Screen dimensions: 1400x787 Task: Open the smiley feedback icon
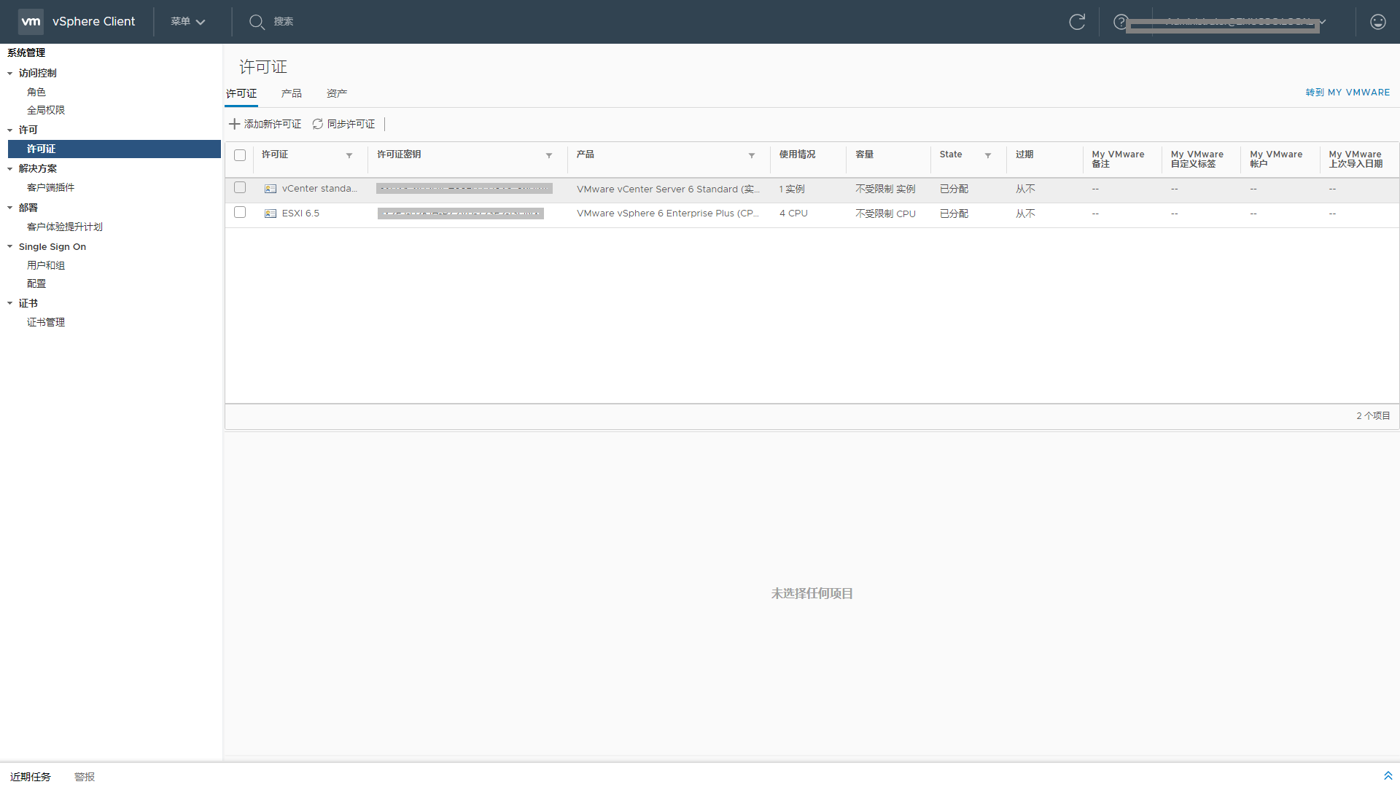1377,22
